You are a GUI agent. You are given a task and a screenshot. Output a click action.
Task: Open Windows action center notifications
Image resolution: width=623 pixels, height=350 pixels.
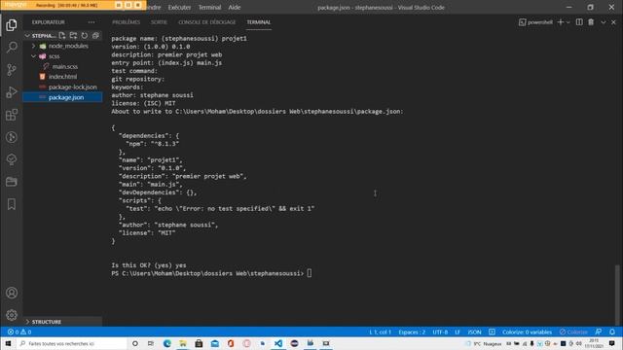point(612,343)
